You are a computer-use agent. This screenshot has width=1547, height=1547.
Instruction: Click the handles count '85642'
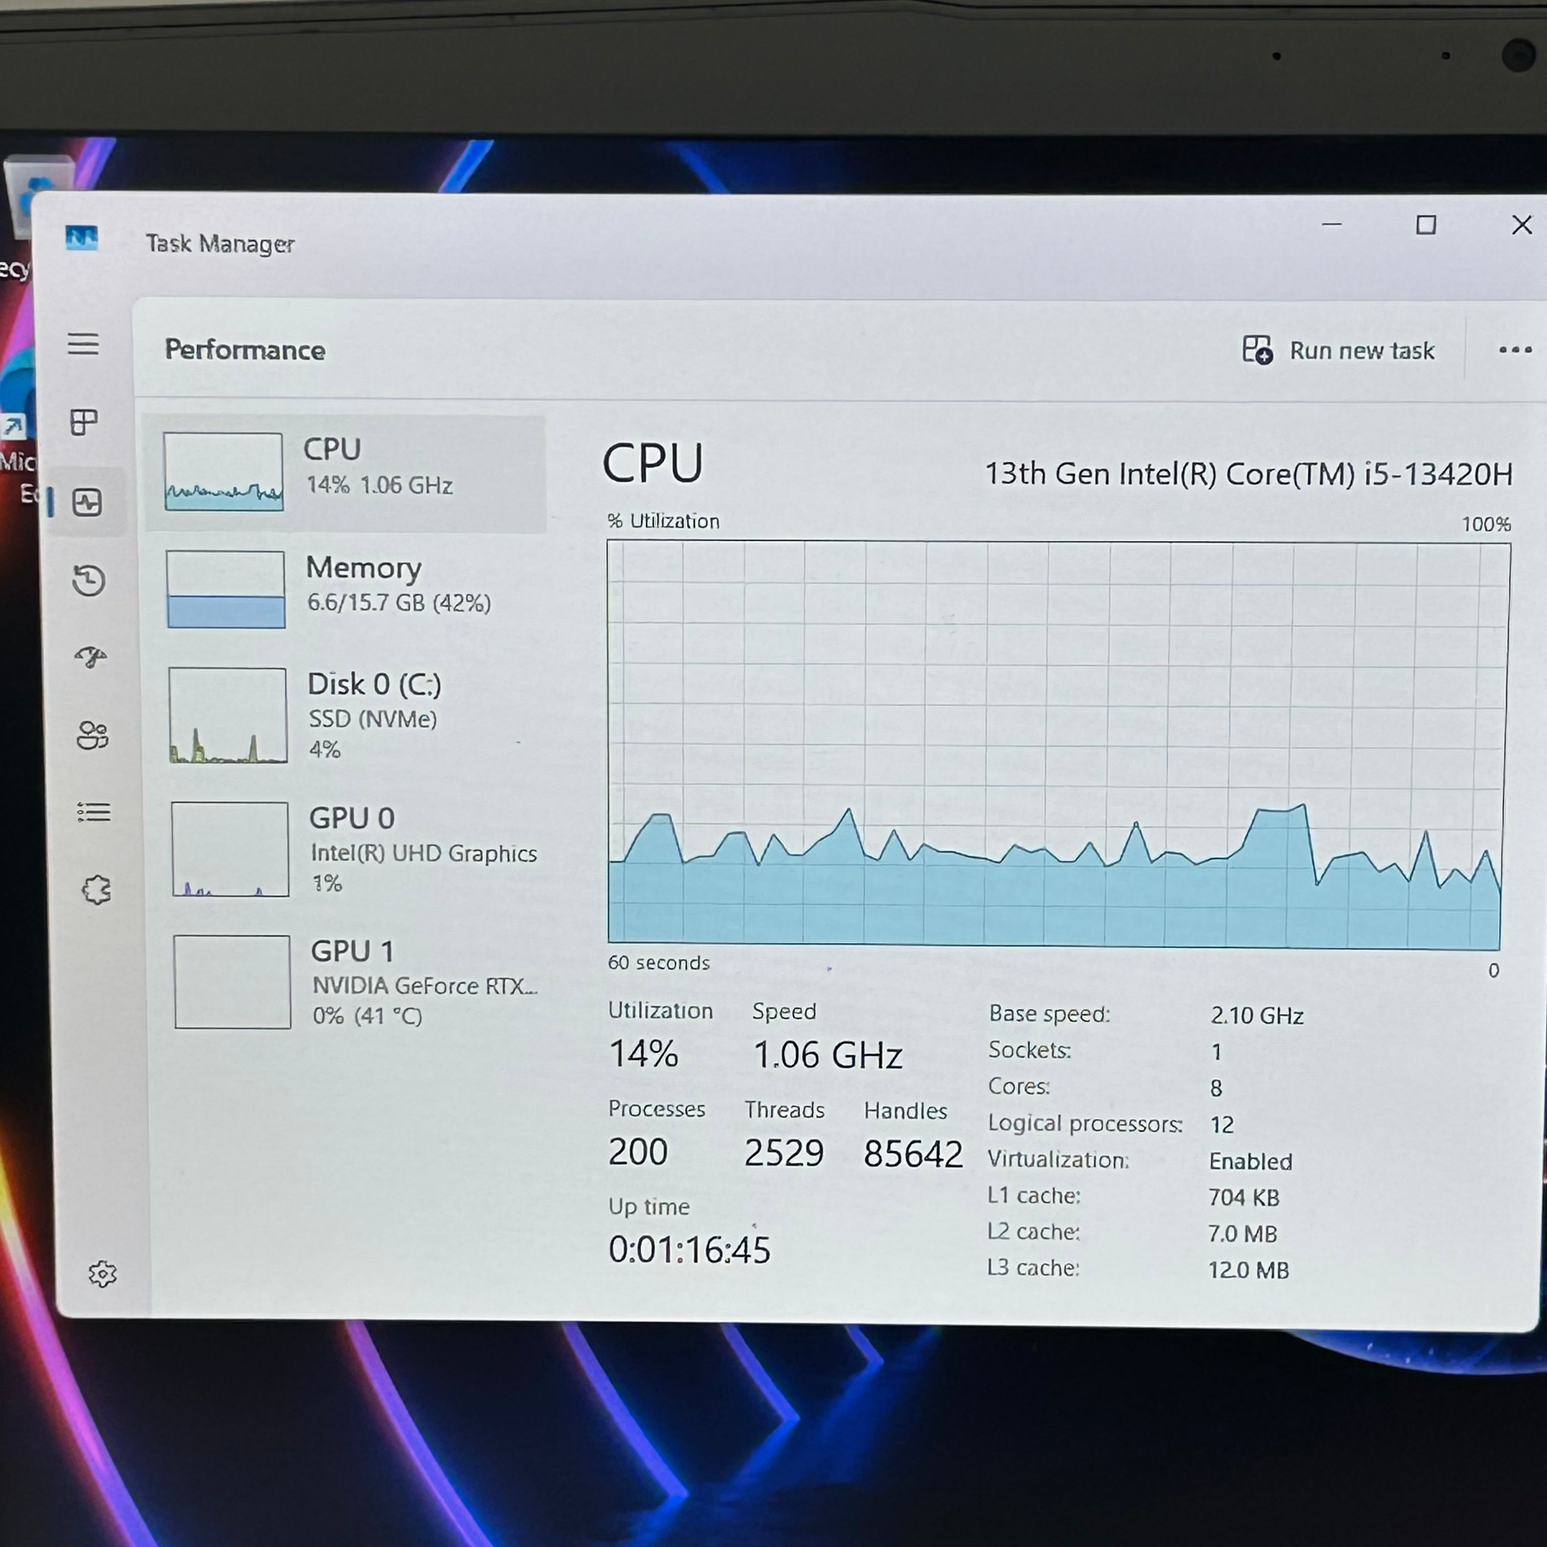913,1154
